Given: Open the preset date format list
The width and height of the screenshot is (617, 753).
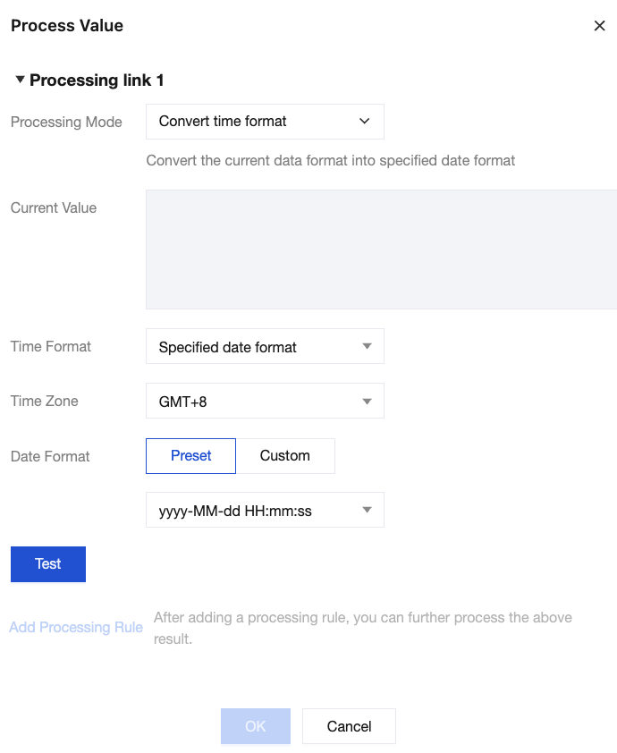Looking at the screenshot, I should point(264,511).
